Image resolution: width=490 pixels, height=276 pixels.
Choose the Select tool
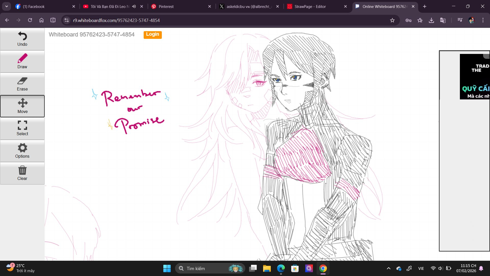tap(22, 128)
